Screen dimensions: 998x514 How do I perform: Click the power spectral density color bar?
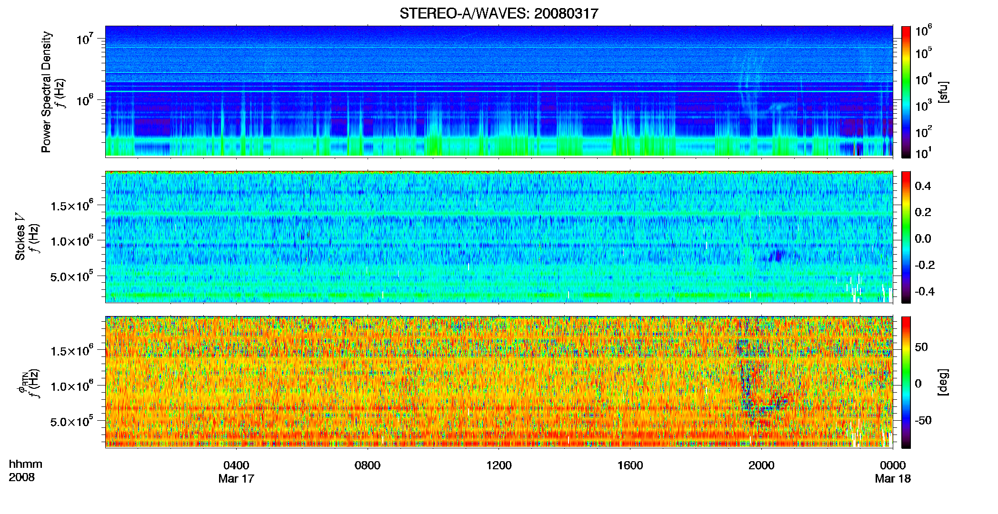click(x=906, y=92)
